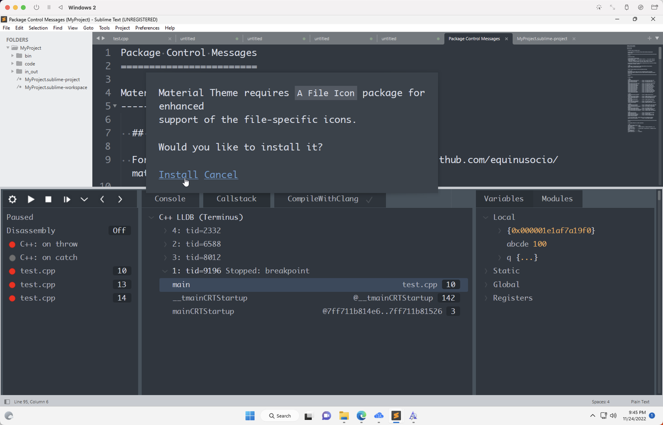Open the File menu
Image resolution: width=663 pixels, height=425 pixels.
(6, 28)
